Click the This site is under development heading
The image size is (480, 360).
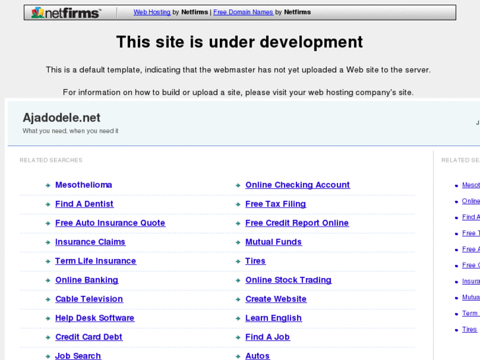coord(240,42)
